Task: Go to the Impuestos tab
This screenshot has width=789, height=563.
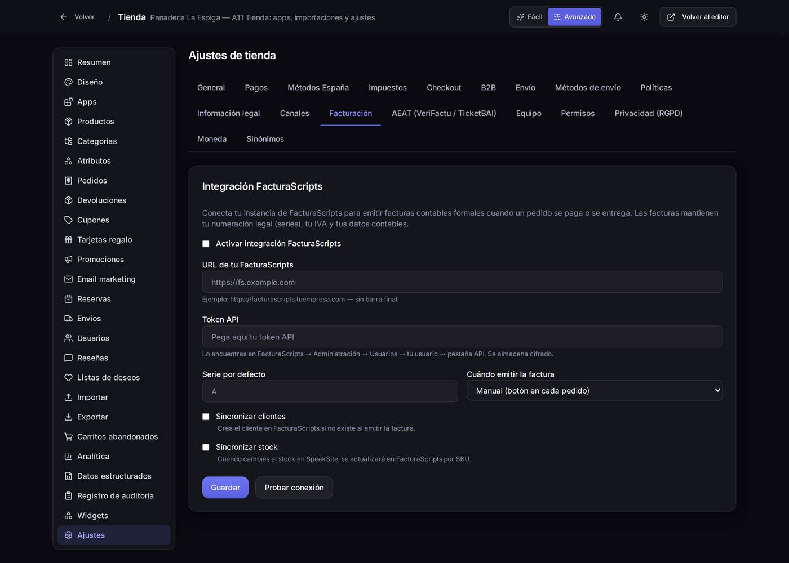Action: 388,88
